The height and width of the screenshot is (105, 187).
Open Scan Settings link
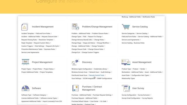(76, 78)
